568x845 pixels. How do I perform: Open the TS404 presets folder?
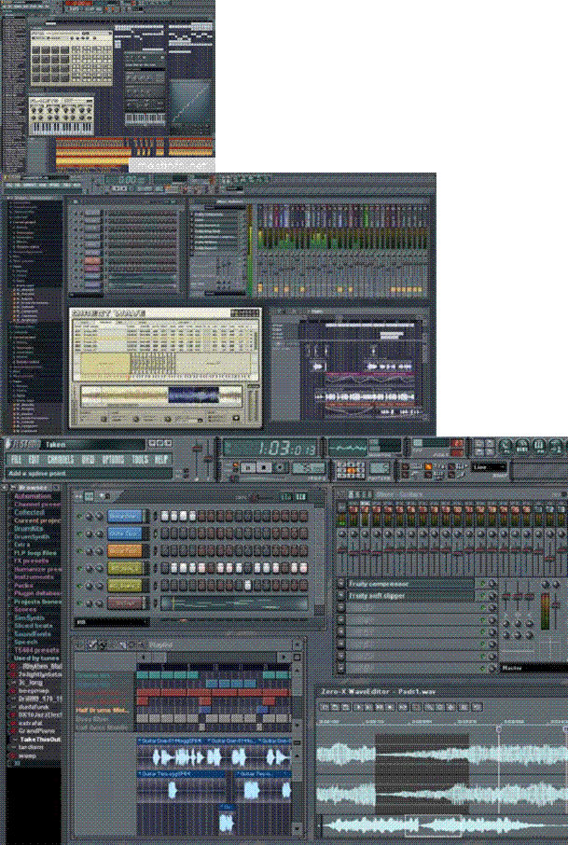(x=36, y=650)
